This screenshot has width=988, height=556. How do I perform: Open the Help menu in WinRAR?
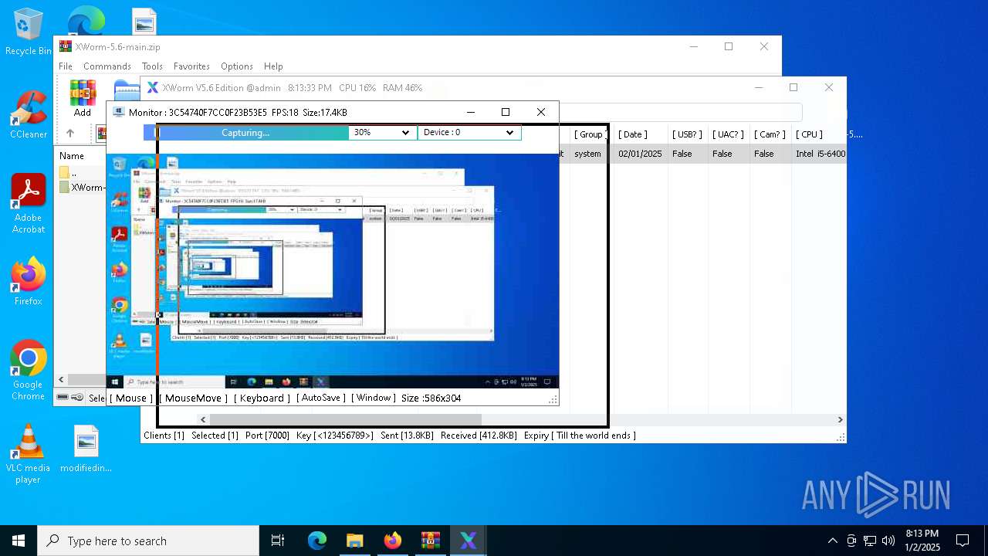pyautogui.click(x=273, y=66)
